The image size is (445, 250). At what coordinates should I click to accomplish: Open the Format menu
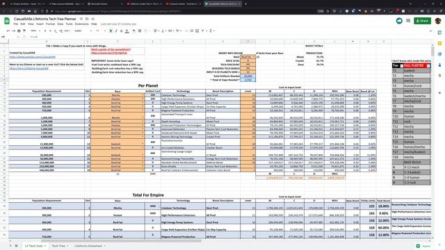coord(50,24)
